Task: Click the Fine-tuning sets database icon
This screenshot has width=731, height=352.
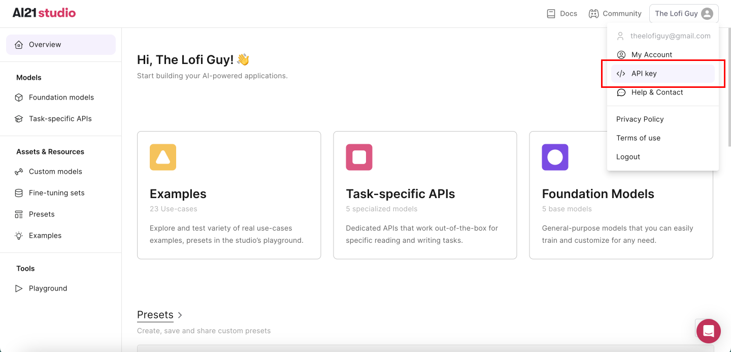Action: 19,193
